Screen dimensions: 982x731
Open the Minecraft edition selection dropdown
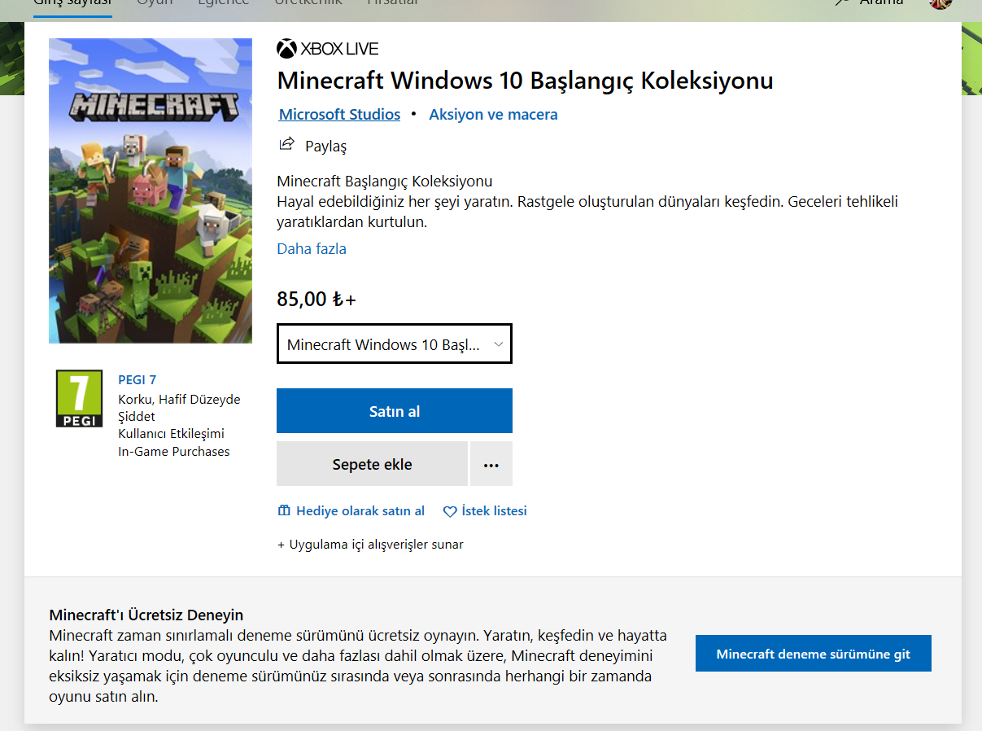[x=395, y=344]
